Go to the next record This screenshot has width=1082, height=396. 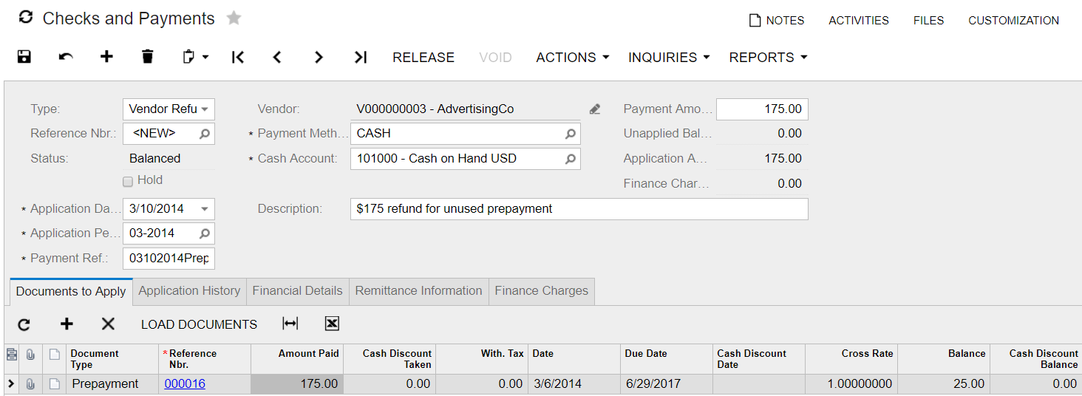pyautogui.click(x=319, y=57)
